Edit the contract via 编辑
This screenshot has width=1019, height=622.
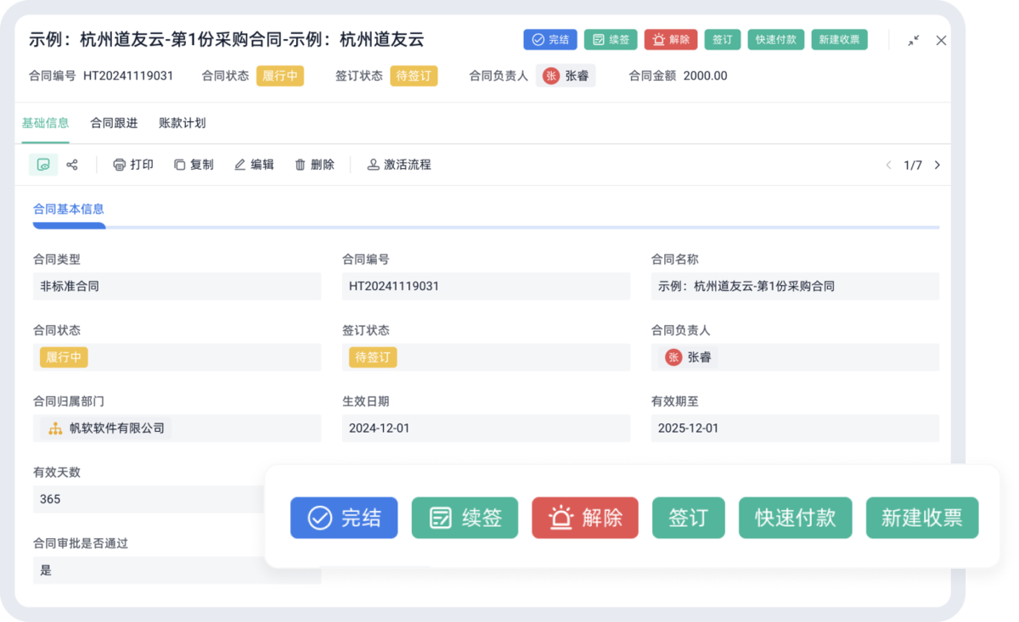click(x=254, y=165)
